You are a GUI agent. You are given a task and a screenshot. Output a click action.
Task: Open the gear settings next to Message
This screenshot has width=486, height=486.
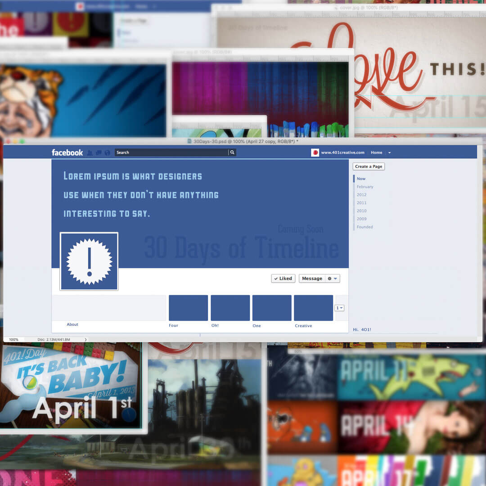tap(332, 279)
